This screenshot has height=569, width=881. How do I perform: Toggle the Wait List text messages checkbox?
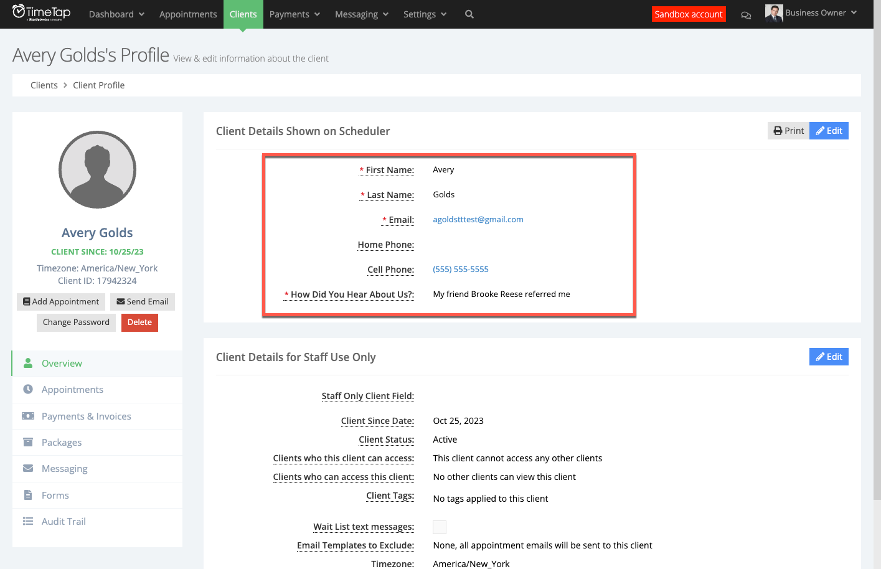(440, 527)
